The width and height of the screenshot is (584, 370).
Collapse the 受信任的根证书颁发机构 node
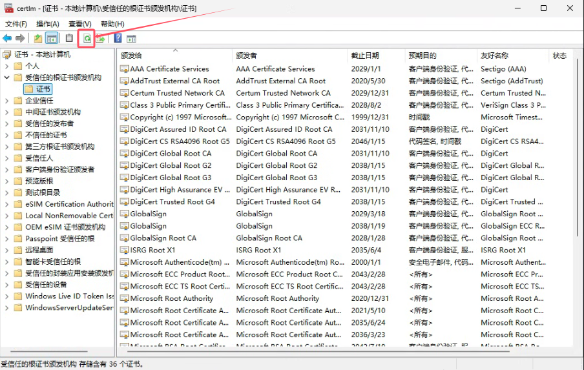[x=6, y=77]
